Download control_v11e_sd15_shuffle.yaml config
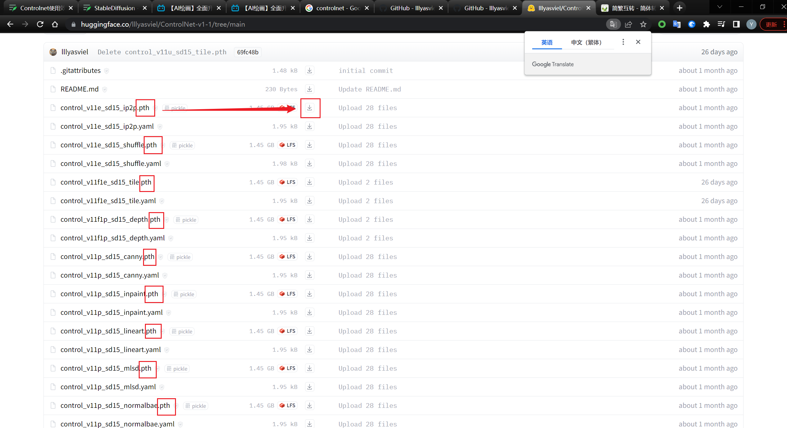Image resolution: width=787 pixels, height=428 pixels. pyautogui.click(x=309, y=164)
